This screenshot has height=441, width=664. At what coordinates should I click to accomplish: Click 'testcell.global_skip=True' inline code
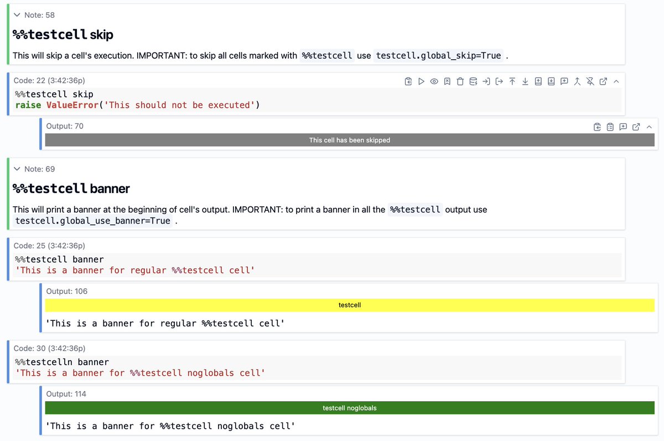coord(438,55)
